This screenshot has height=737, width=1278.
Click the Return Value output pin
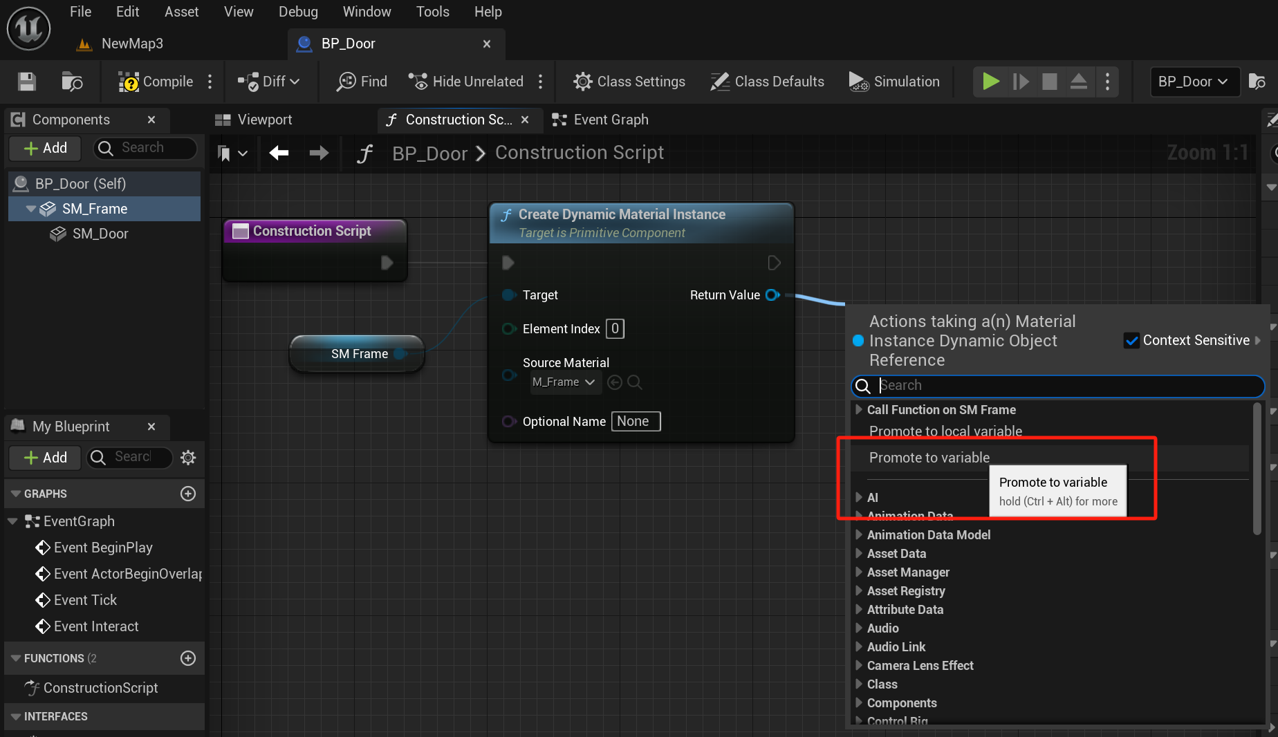772,295
